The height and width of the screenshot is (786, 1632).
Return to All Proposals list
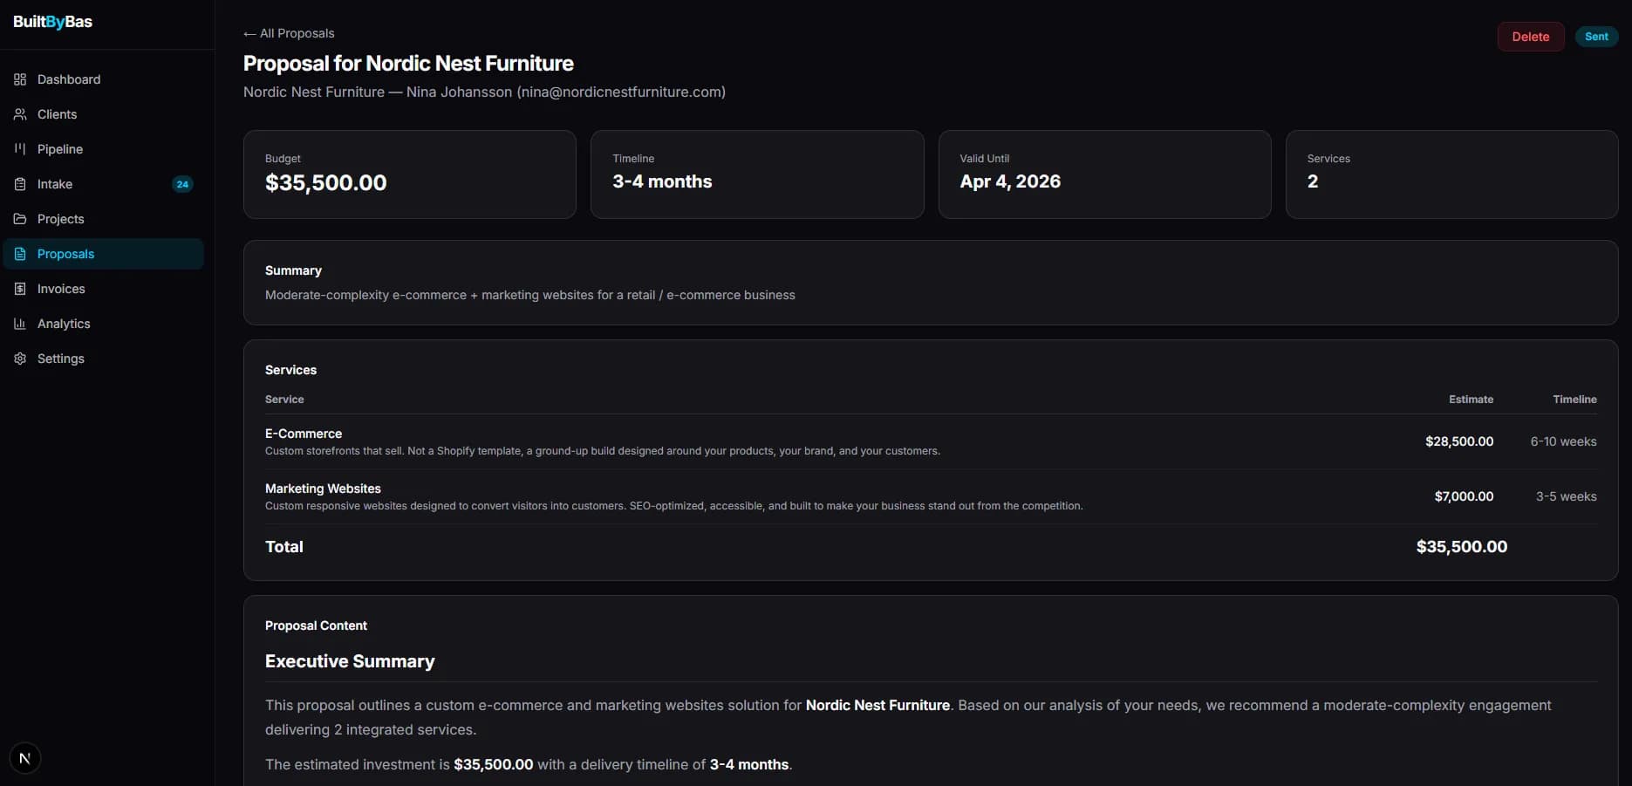(x=289, y=33)
